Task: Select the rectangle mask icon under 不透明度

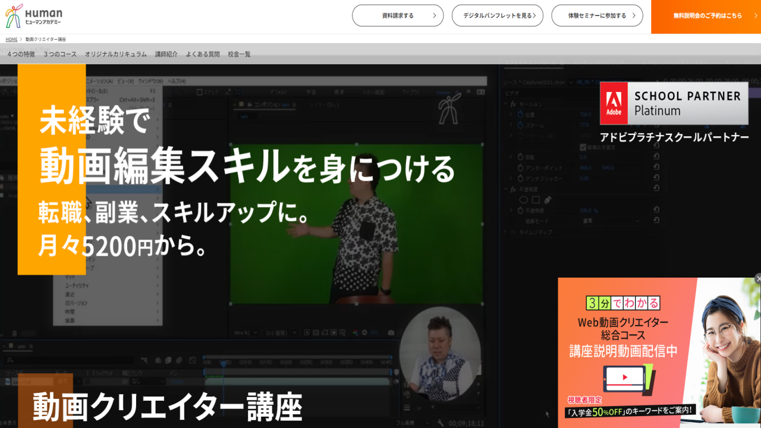Action: pyautogui.click(x=536, y=200)
